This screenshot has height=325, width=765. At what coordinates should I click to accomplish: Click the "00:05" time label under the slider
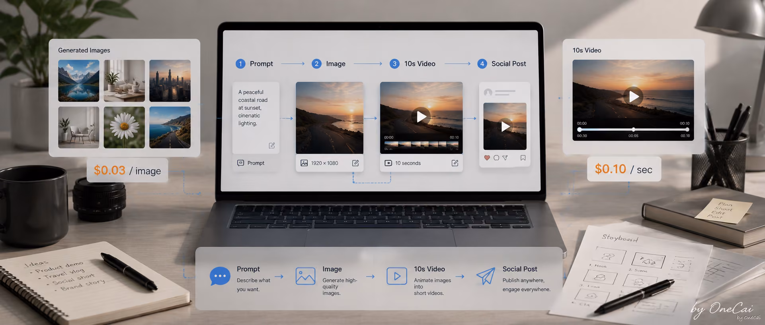pos(633,136)
